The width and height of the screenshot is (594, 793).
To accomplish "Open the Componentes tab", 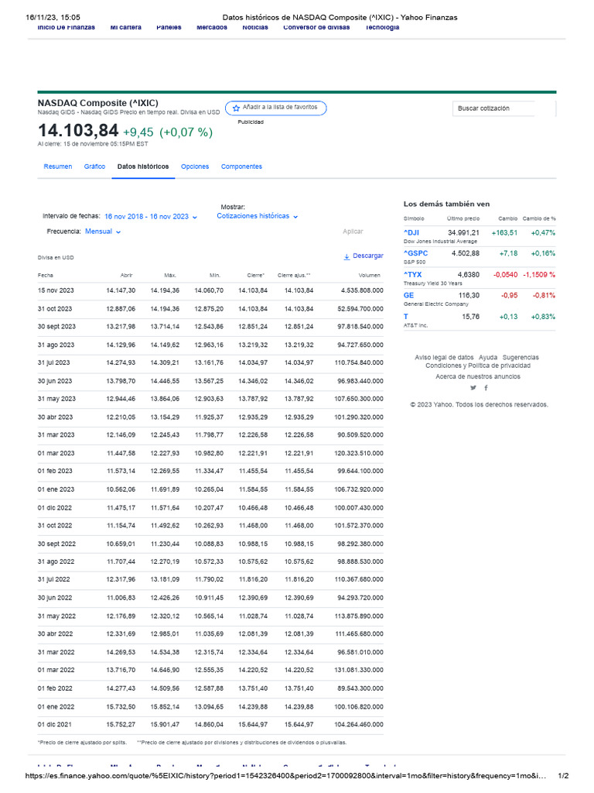I will [x=241, y=166].
